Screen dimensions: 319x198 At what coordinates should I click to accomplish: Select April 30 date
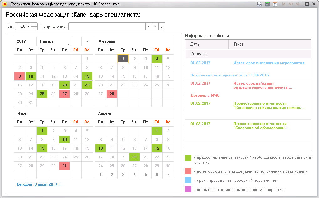pos(168,166)
